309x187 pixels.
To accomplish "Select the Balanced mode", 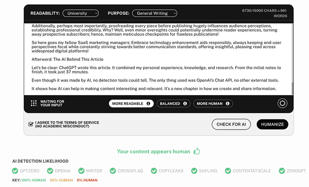I will pyautogui.click(x=170, y=103).
